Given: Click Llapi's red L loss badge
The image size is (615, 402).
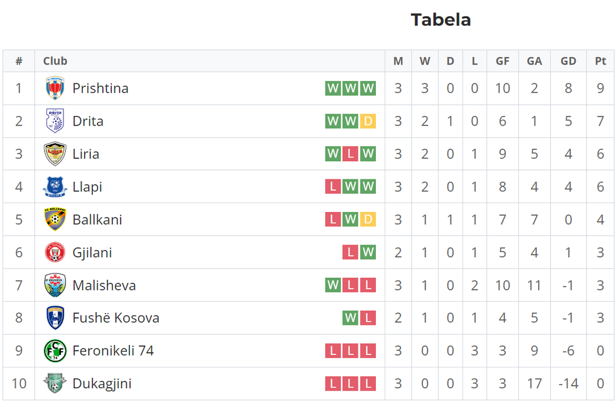Looking at the screenshot, I should click(x=333, y=187).
